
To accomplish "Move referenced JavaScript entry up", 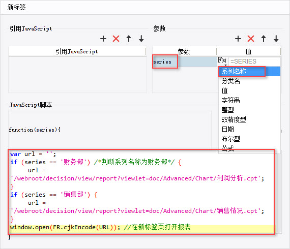I will pyautogui.click(x=129, y=39).
